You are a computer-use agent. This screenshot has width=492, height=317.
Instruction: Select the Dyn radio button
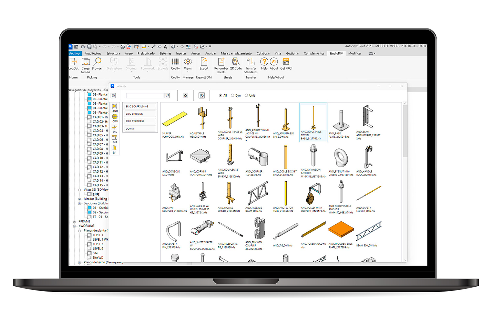click(x=233, y=96)
